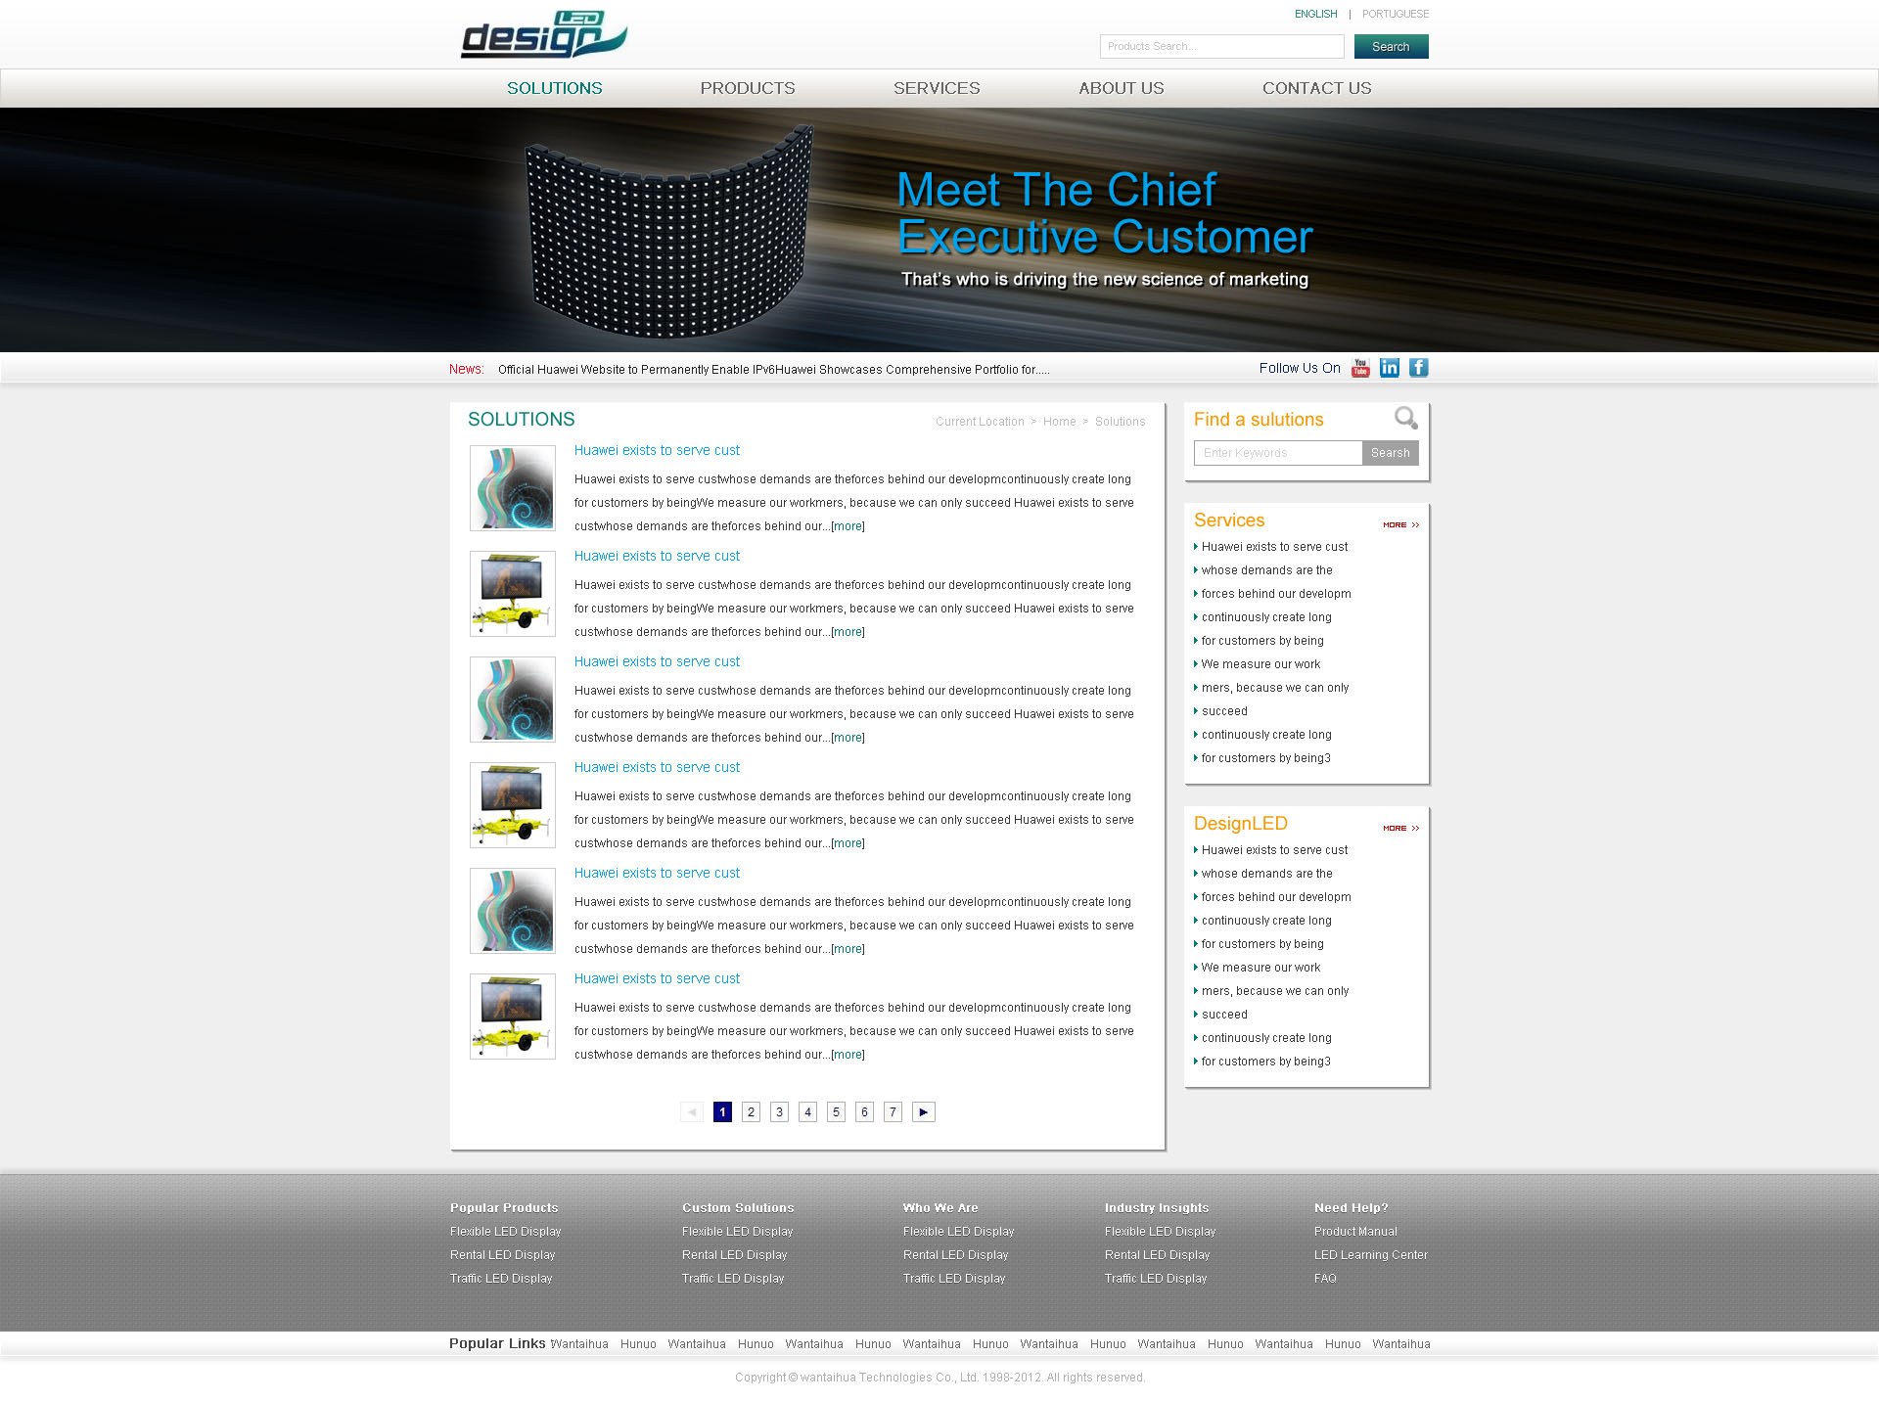Click MORE arrows in DesignLED panel

pos(1400,829)
